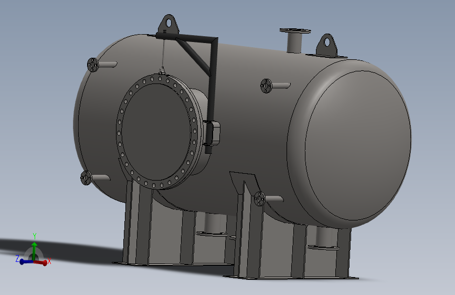This screenshot has height=295, width=455.
Task: Click the blue Z axis of the triad
Action: click(x=26, y=262)
